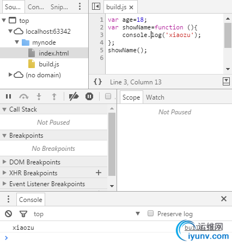The height and width of the screenshot is (245, 232).
Task: Click the pause script execution button
Action: coord(8,96)
